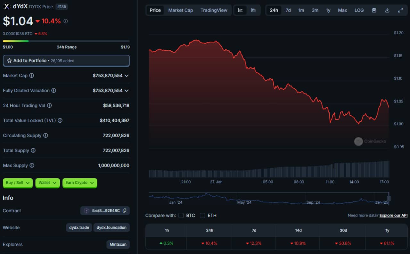Click the ibc/8...92E48C contract button
The image size is (410, 254).
pos(105,211)
